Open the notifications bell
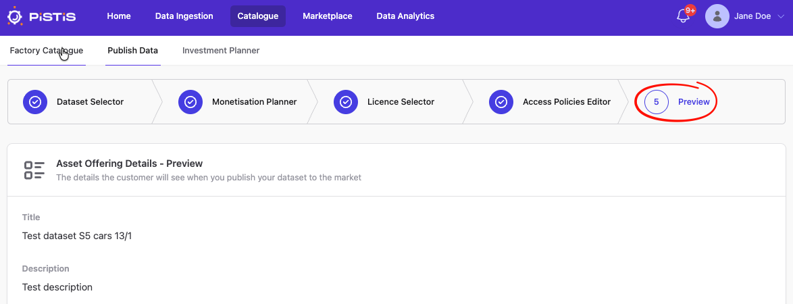 [x=683, y=16]
